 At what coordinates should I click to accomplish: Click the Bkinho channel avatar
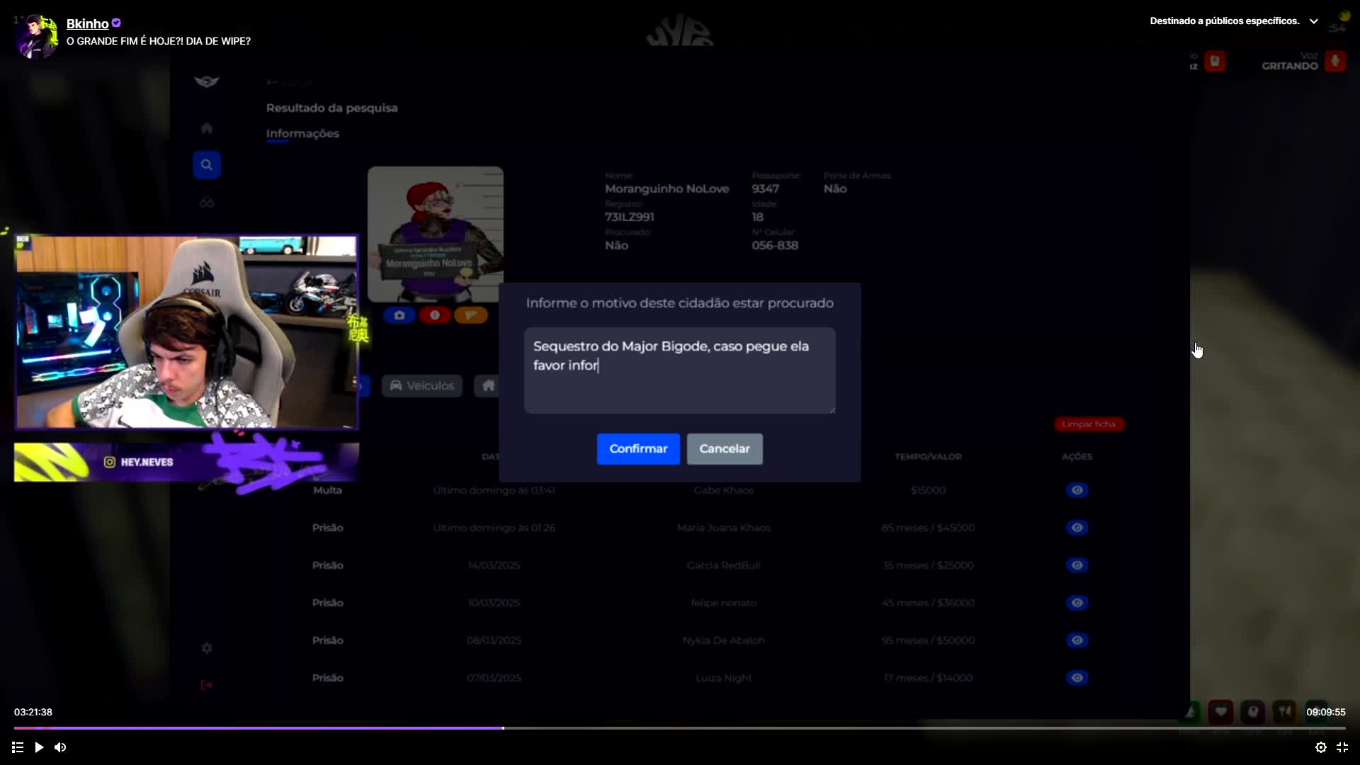point(36,35)
